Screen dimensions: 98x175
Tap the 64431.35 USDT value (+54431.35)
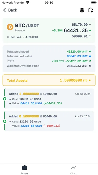tap(41, 103)
